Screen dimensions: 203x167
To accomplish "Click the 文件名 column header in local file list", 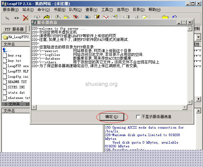I will click(16, 44).
